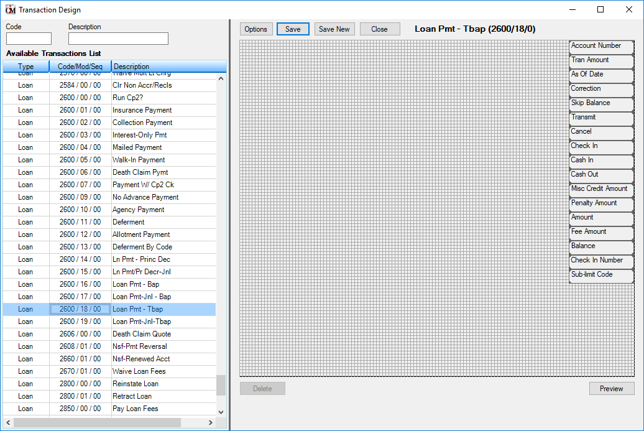Pick the Sub-limit Code field
Viewport: 644px width, 431px height.
tap(600, 274)
